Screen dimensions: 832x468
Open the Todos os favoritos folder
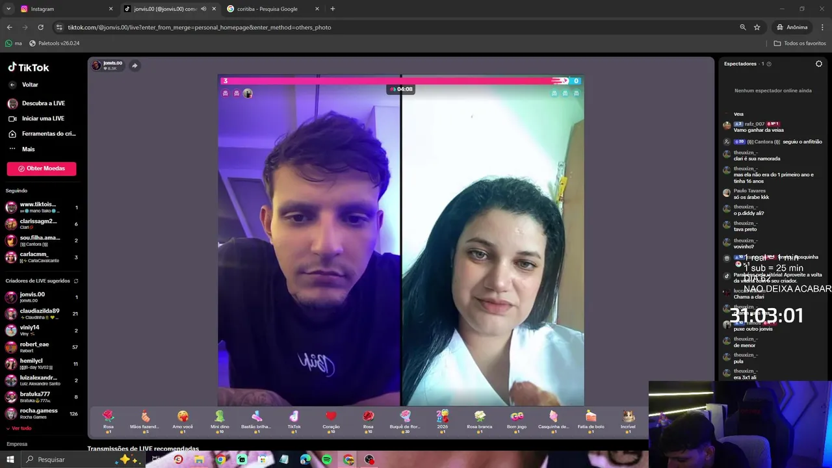click(799, 43)
